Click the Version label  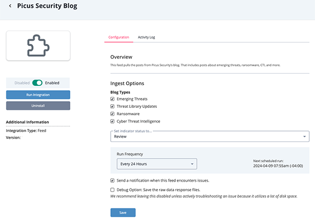tap(13, 138)
